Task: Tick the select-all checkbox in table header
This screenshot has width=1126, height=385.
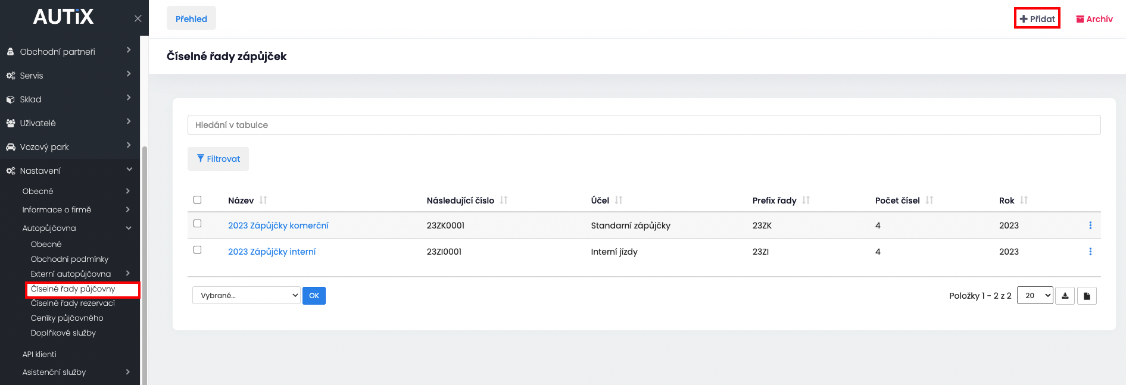Action: 198,200
